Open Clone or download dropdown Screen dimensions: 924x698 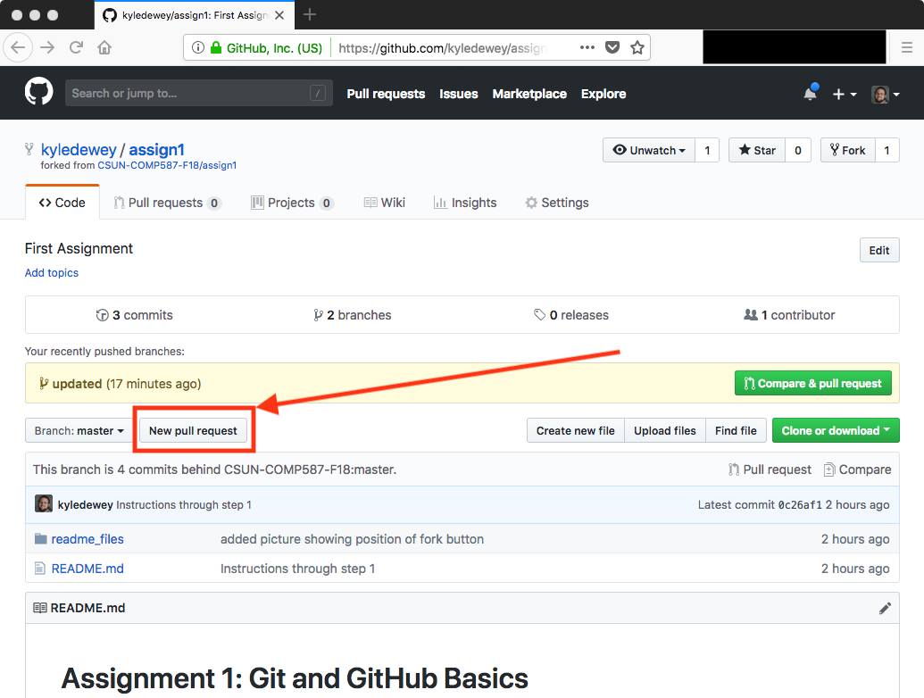(836, 430)
